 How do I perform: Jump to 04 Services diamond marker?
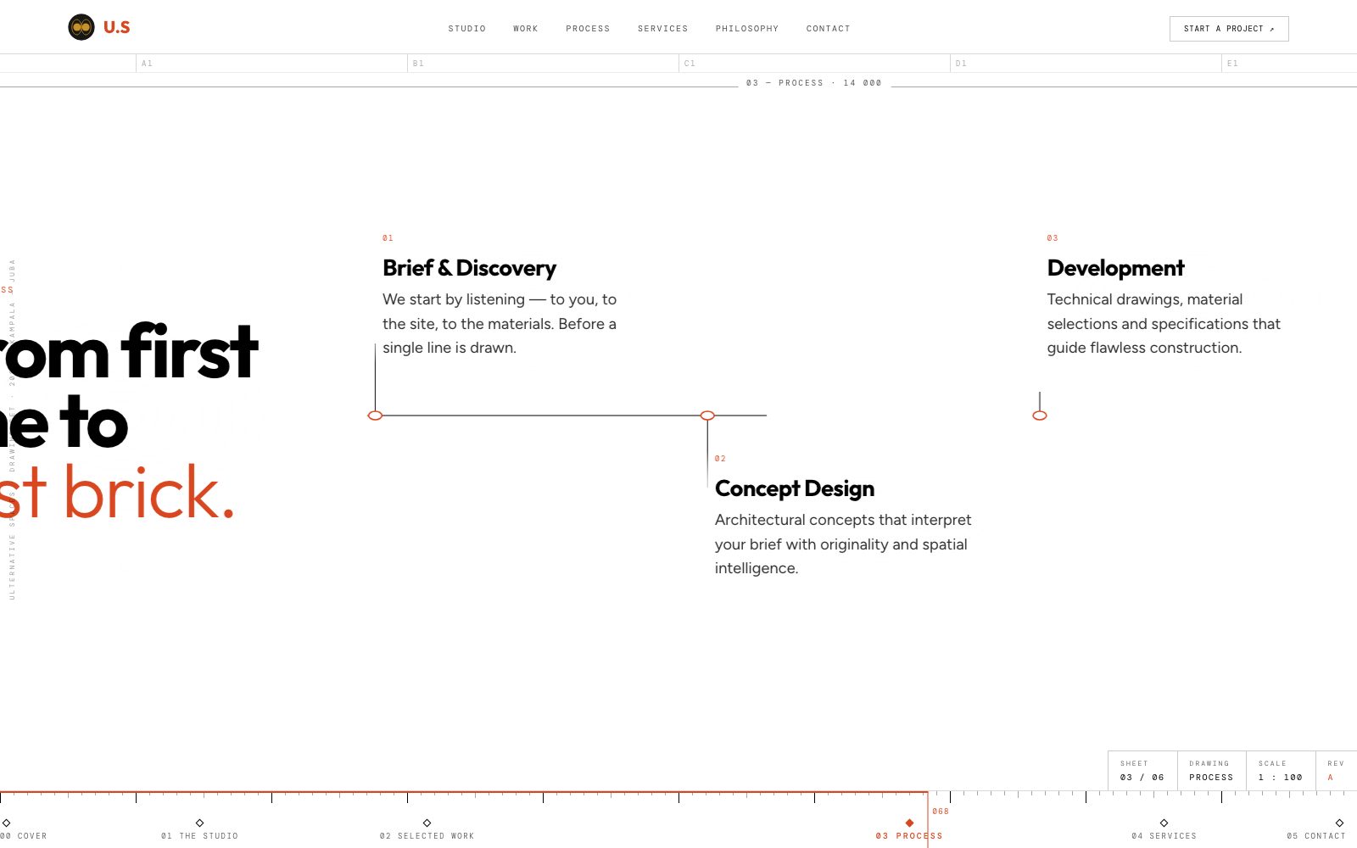[x=1164, y=823]
